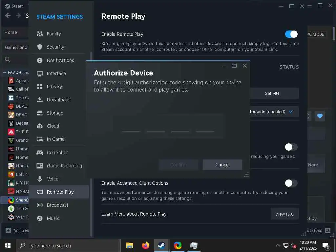Click the View FAQ button
This screenshot has height=252, width=336.
pos(284,214)
